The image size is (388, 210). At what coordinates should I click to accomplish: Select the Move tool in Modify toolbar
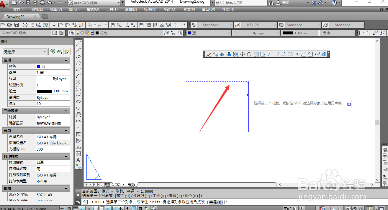(243, 54)
